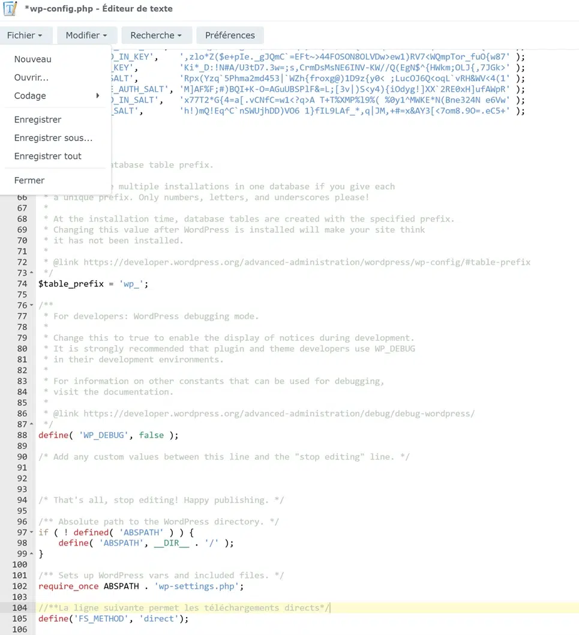
Task: Expand the Recherche dropdown menu
Action: [x=156, y=35]
